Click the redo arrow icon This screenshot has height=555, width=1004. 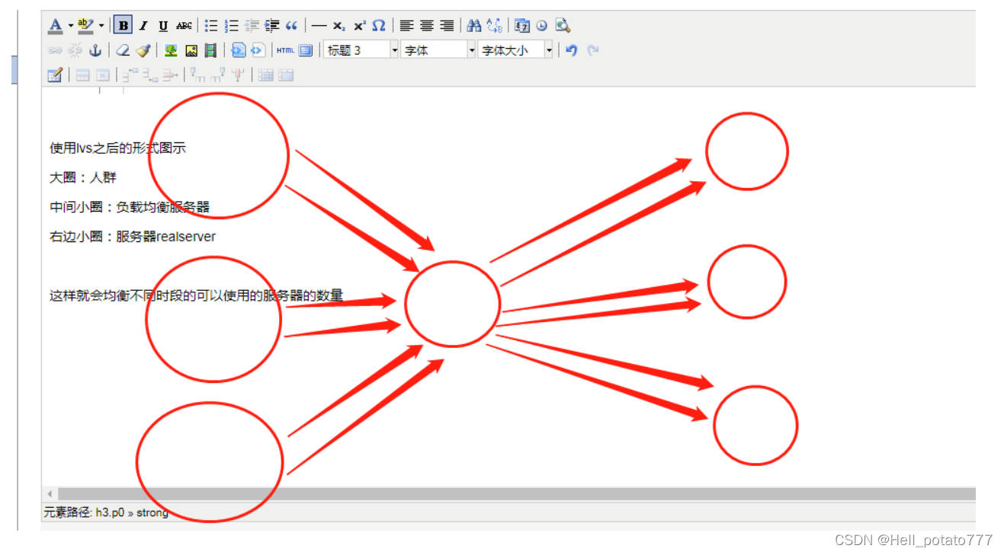[592, 51]
